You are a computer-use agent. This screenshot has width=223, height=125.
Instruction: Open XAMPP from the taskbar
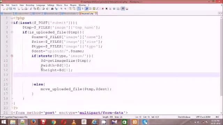(135, 122)
